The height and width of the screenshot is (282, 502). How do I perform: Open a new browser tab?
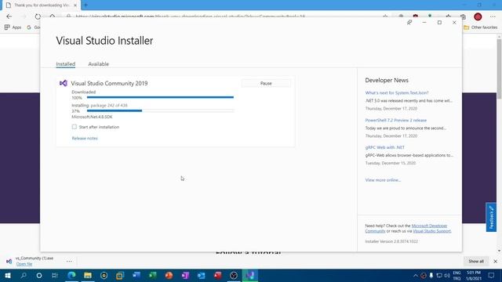(85, 5)
